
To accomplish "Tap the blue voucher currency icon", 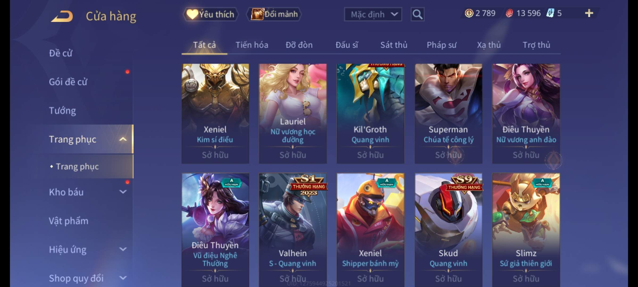I will click(550, 13).
